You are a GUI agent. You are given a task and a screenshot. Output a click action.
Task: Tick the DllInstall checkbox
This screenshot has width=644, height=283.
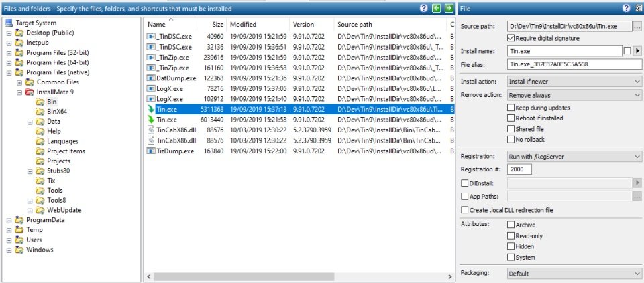[x=464, y=183]
